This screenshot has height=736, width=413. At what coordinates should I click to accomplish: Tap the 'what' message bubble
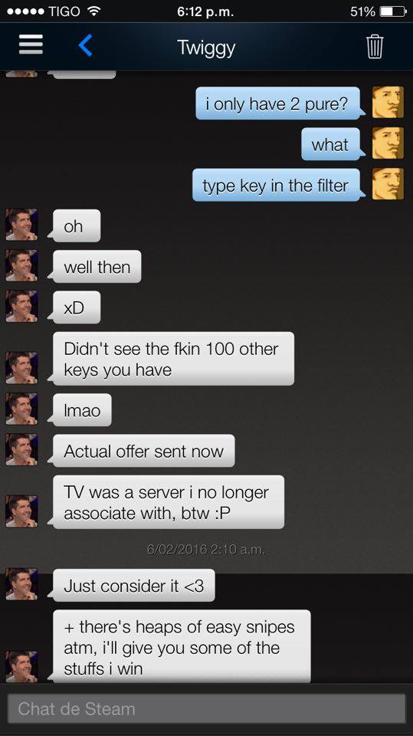[x=333, y=144]
